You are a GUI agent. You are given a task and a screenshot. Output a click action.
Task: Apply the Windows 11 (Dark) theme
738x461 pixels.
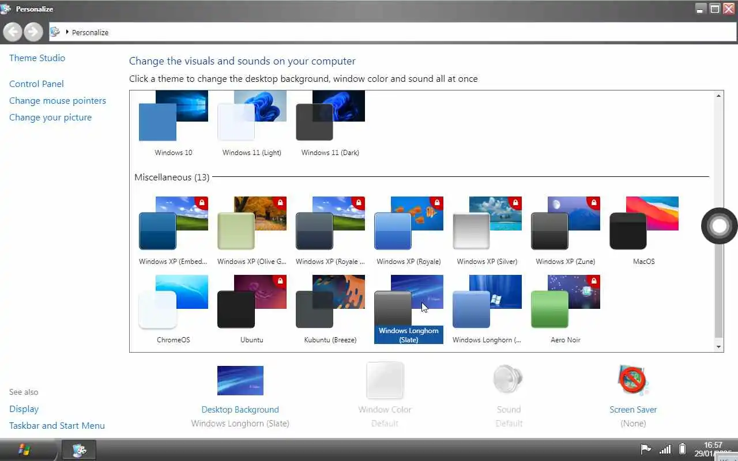pos(330,123)
